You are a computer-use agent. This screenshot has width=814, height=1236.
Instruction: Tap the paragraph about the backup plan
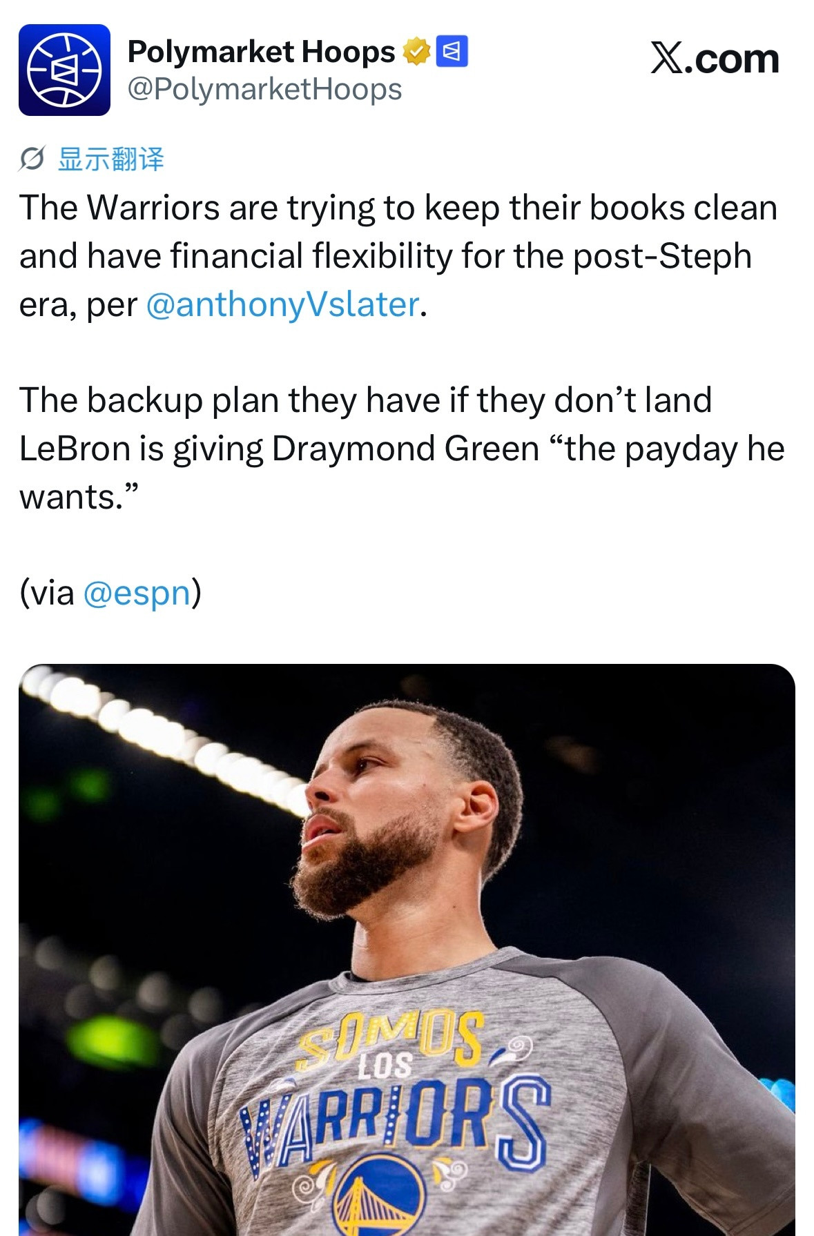tap(402, 449)
